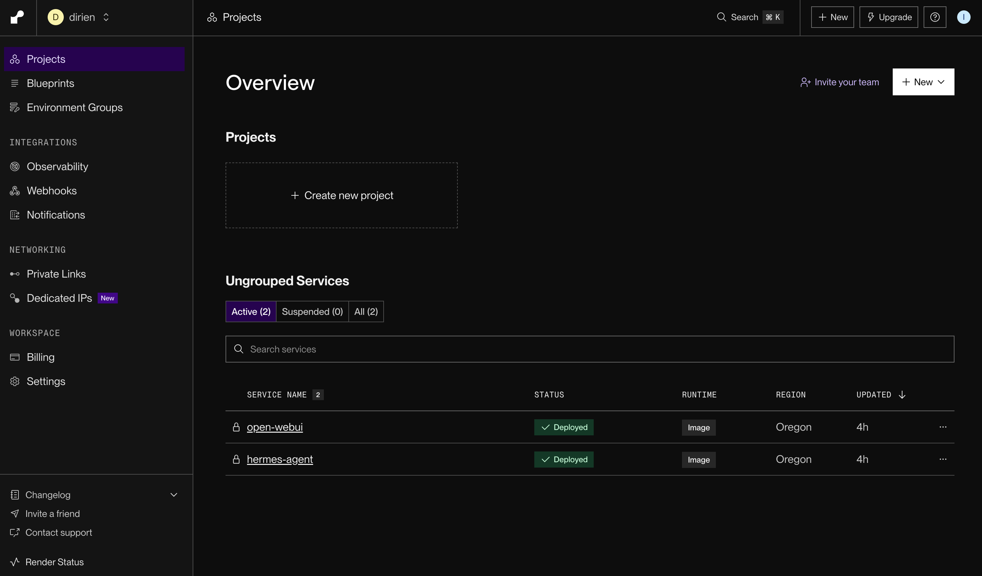Click the Changelog icon
Viewport: 982px width, 576px height.
(x=14, y=495)
